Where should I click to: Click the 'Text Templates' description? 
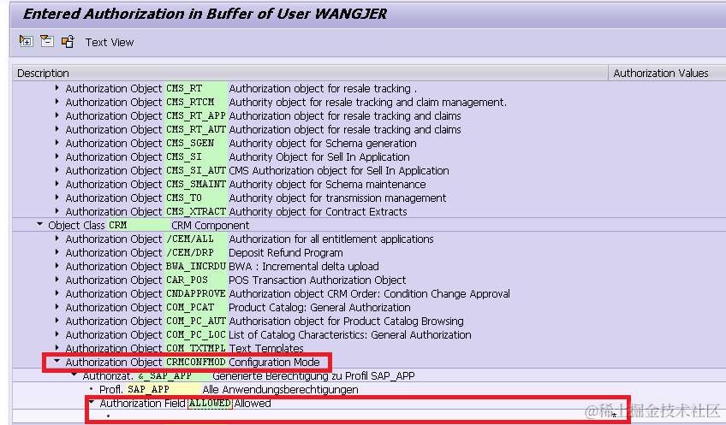coord(266,348)
